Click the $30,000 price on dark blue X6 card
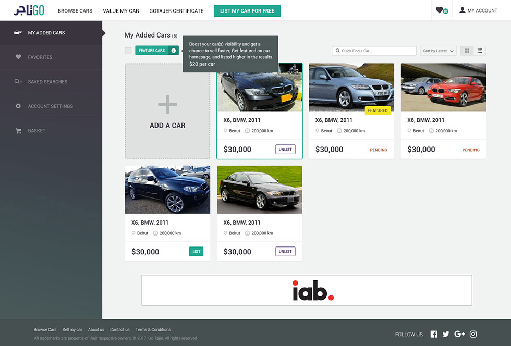 click(x=145, y=252)
